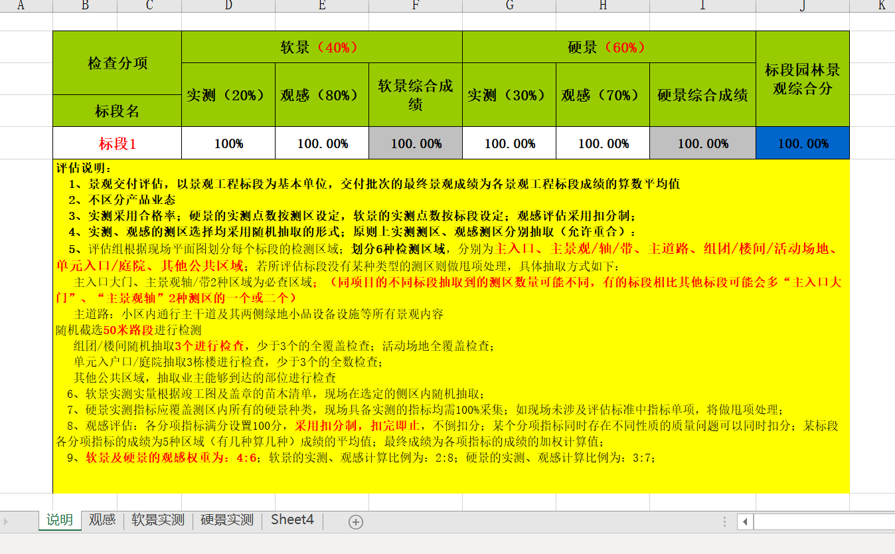Select the 100.00% value under 观感（80%）

322,143
